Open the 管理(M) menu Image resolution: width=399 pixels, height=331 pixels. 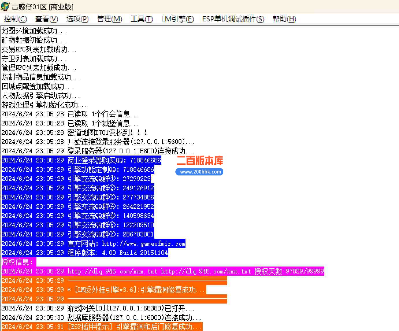point(110,19)
